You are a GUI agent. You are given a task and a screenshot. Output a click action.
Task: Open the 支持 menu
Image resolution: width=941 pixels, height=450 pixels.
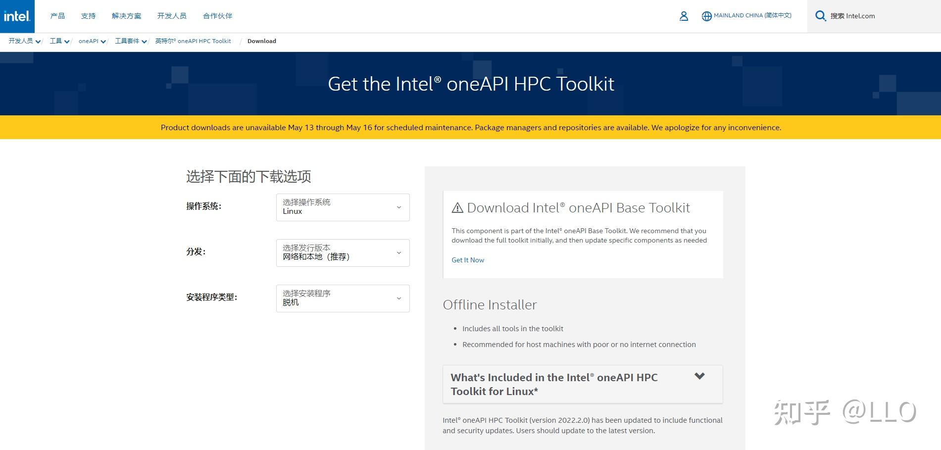click(x=88, y=16)
